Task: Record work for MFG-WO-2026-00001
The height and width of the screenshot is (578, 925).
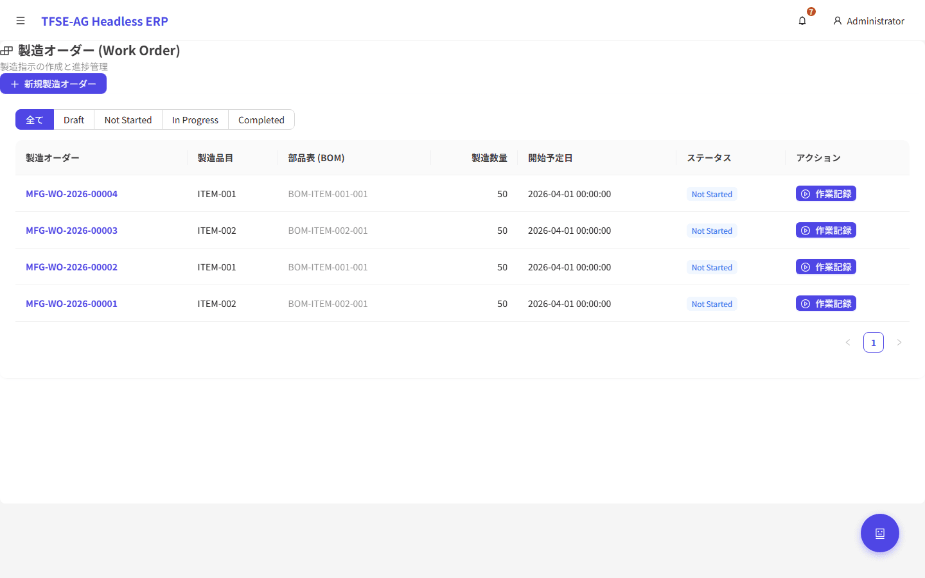Action: point(825,304)
